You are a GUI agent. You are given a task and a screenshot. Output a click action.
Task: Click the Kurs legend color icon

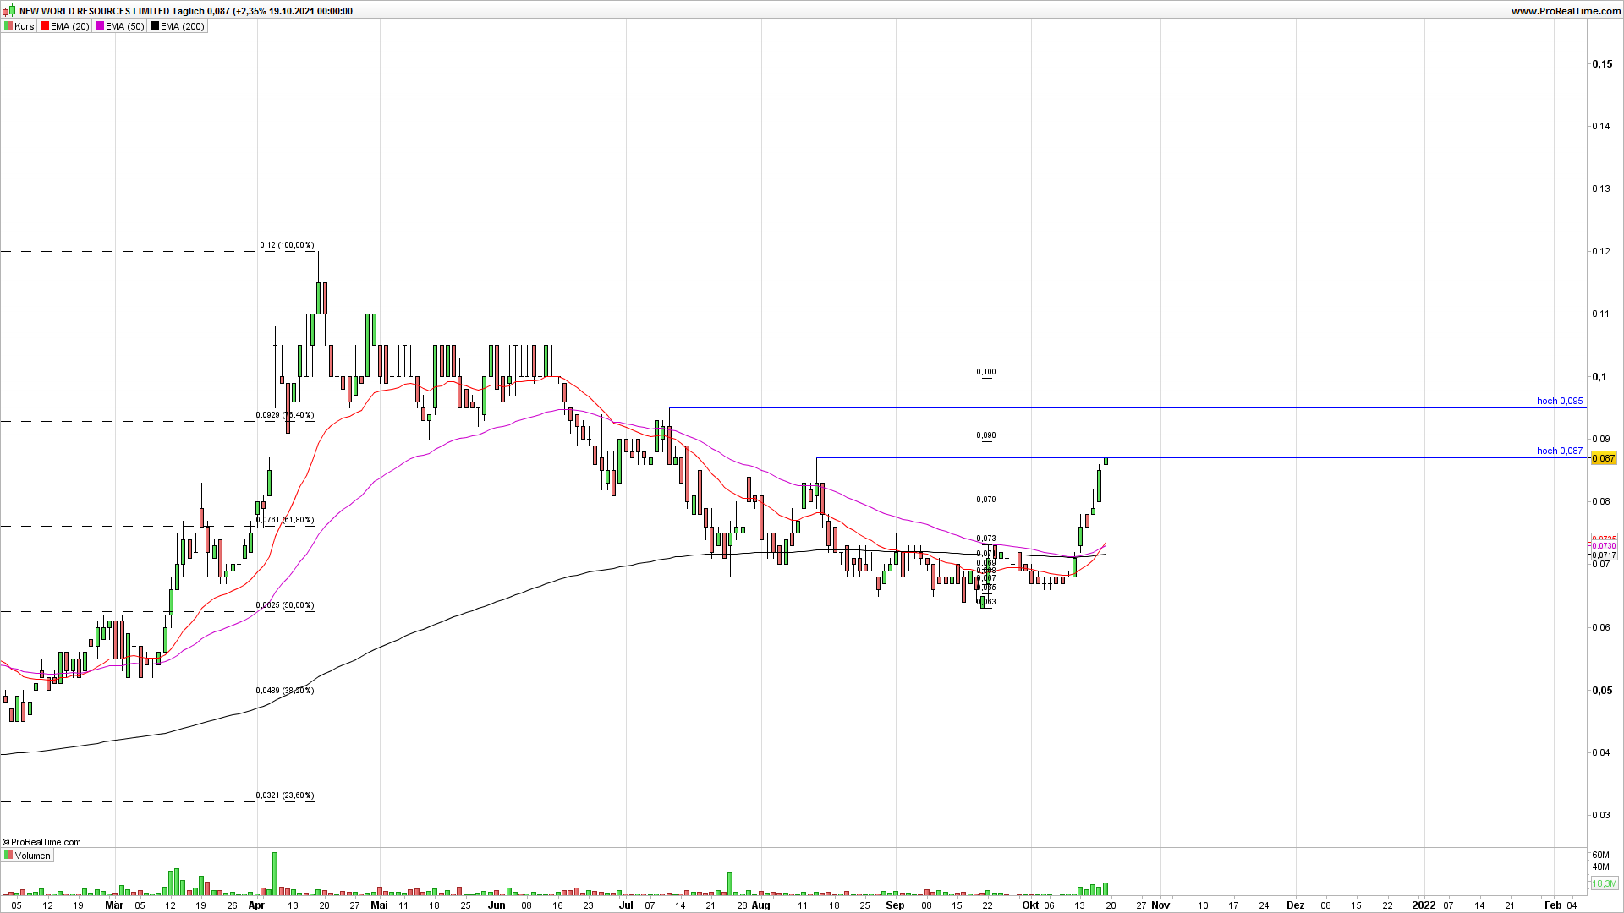(x=8, y=26)
